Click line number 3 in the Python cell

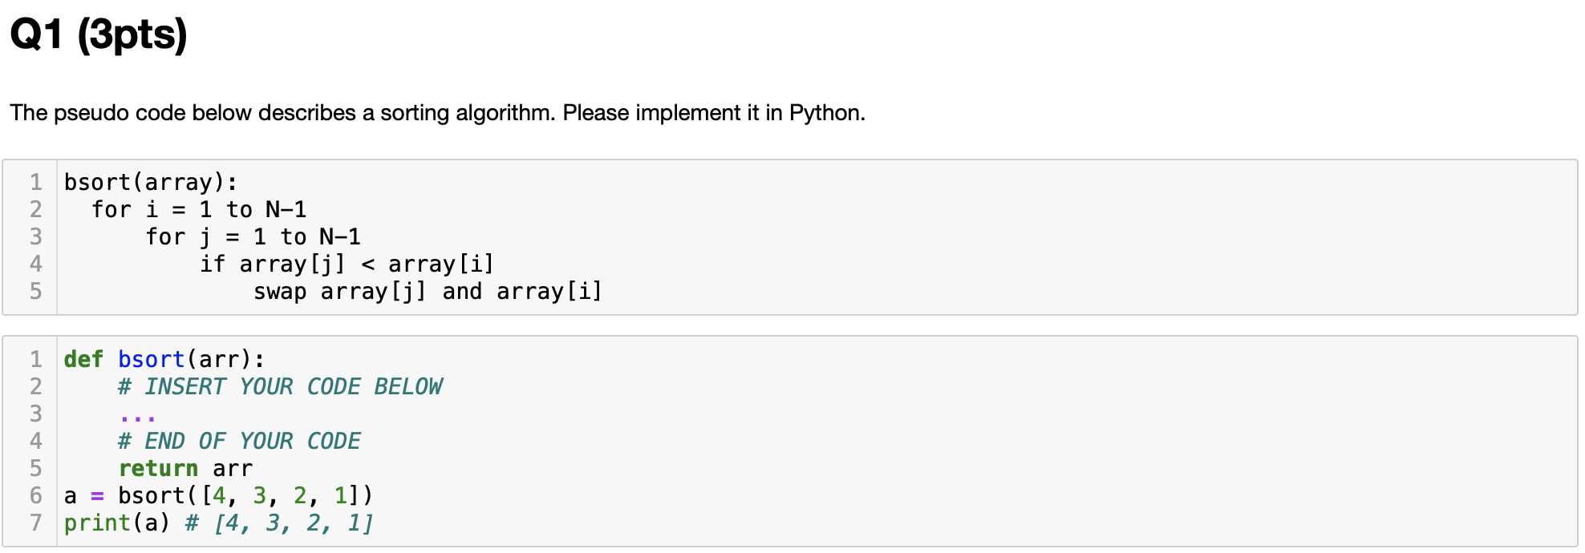pyautogui.click(x=36, y=414)
